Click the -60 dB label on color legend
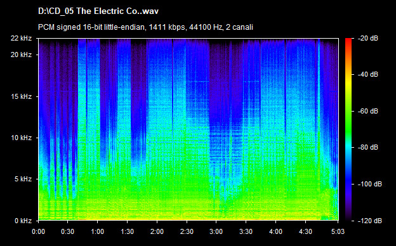Image resolution: width=396 pixels, height=246 pixels. pos(368,111)
